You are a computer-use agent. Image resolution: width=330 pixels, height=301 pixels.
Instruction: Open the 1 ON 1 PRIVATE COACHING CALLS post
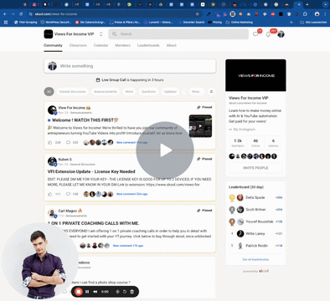pos(94,223)
